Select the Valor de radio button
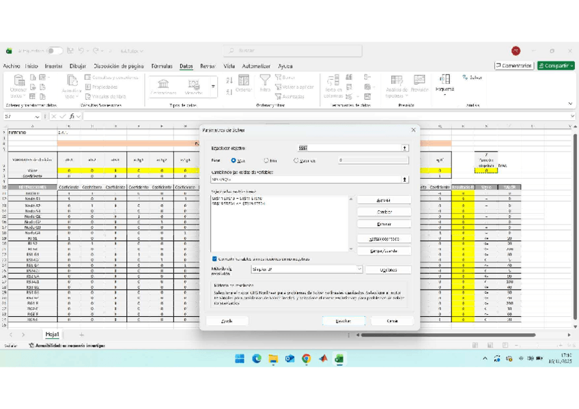Screen dimensions: 579x409 click(296, 160)
